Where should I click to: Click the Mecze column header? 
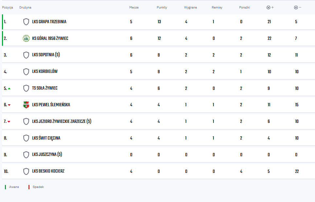(134, 8)
